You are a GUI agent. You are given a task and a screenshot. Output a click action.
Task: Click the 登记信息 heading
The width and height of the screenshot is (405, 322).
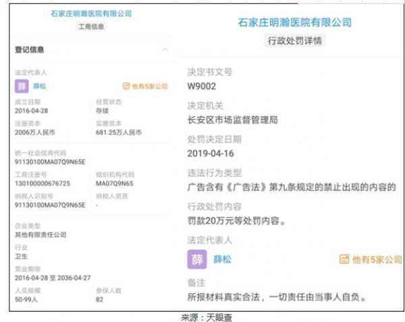pyautogui.click(x=30, y=49)
